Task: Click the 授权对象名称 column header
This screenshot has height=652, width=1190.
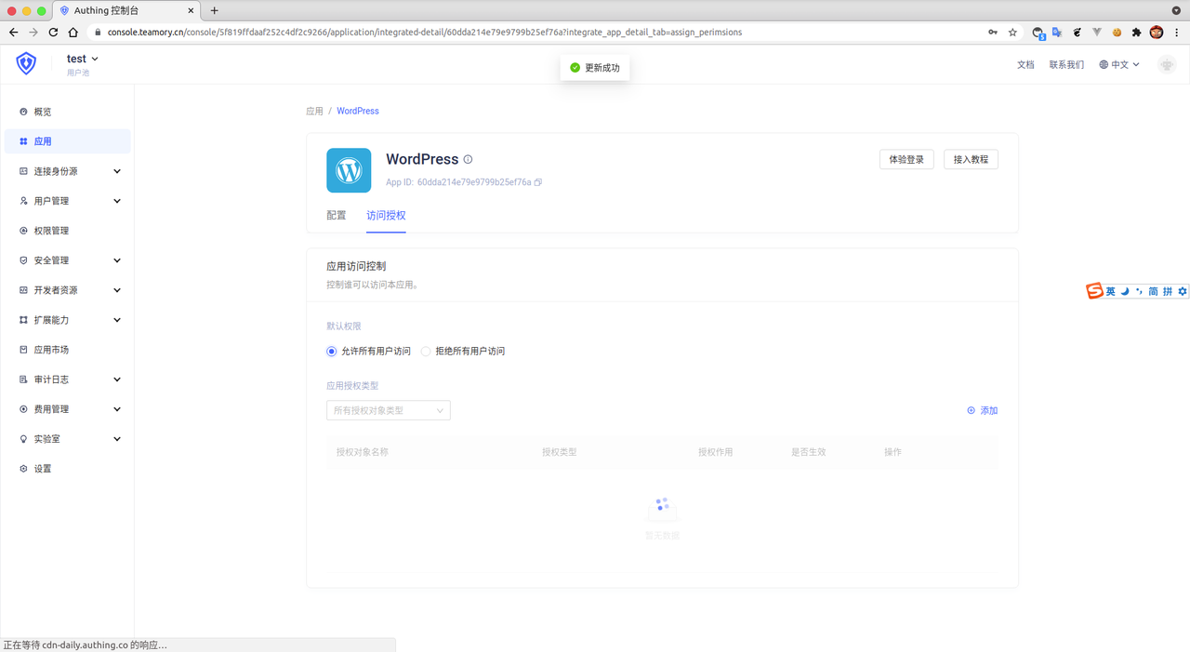Action: pos(363,452)
